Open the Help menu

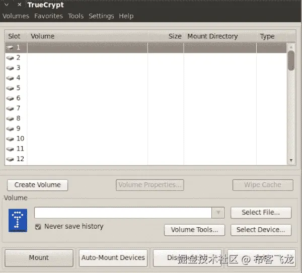[x=126, y=16]
